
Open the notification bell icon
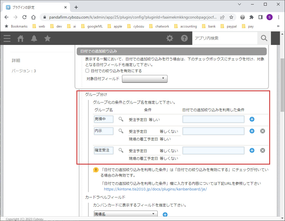coord(34,38)
